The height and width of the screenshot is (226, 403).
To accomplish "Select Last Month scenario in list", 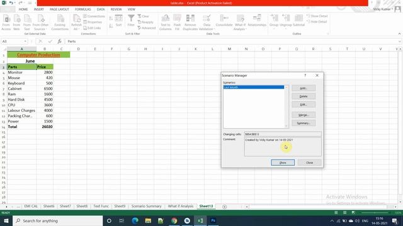I will [x=254, y=87].
